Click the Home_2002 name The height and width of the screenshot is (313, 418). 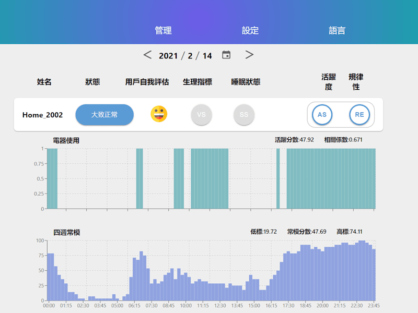click(43, 115)
